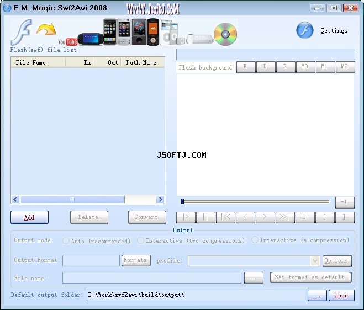
Task: Click the blue Flash Settings icon
Action: pyautogui.click(x=304, y=30)
